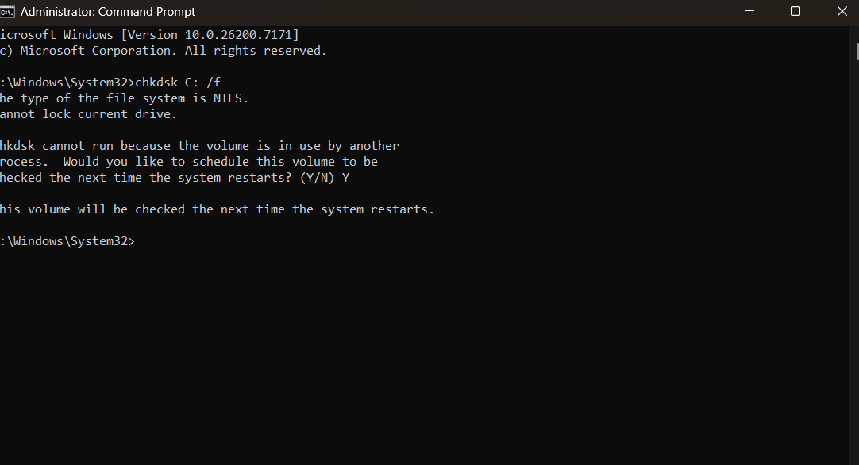The image size is (859, 465).
Task: Click the /f switch in the command
Action: (x=213, y=83)
